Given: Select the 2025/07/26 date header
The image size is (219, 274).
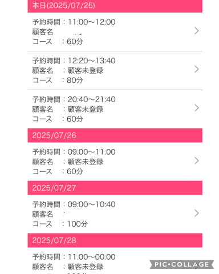Looking at the screenshot, I should 115,135.
